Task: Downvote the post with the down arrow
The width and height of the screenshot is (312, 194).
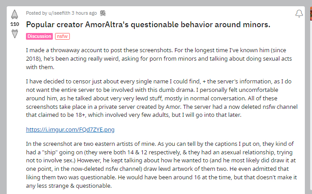Action: pyautogui.click(x=14, y=33)
